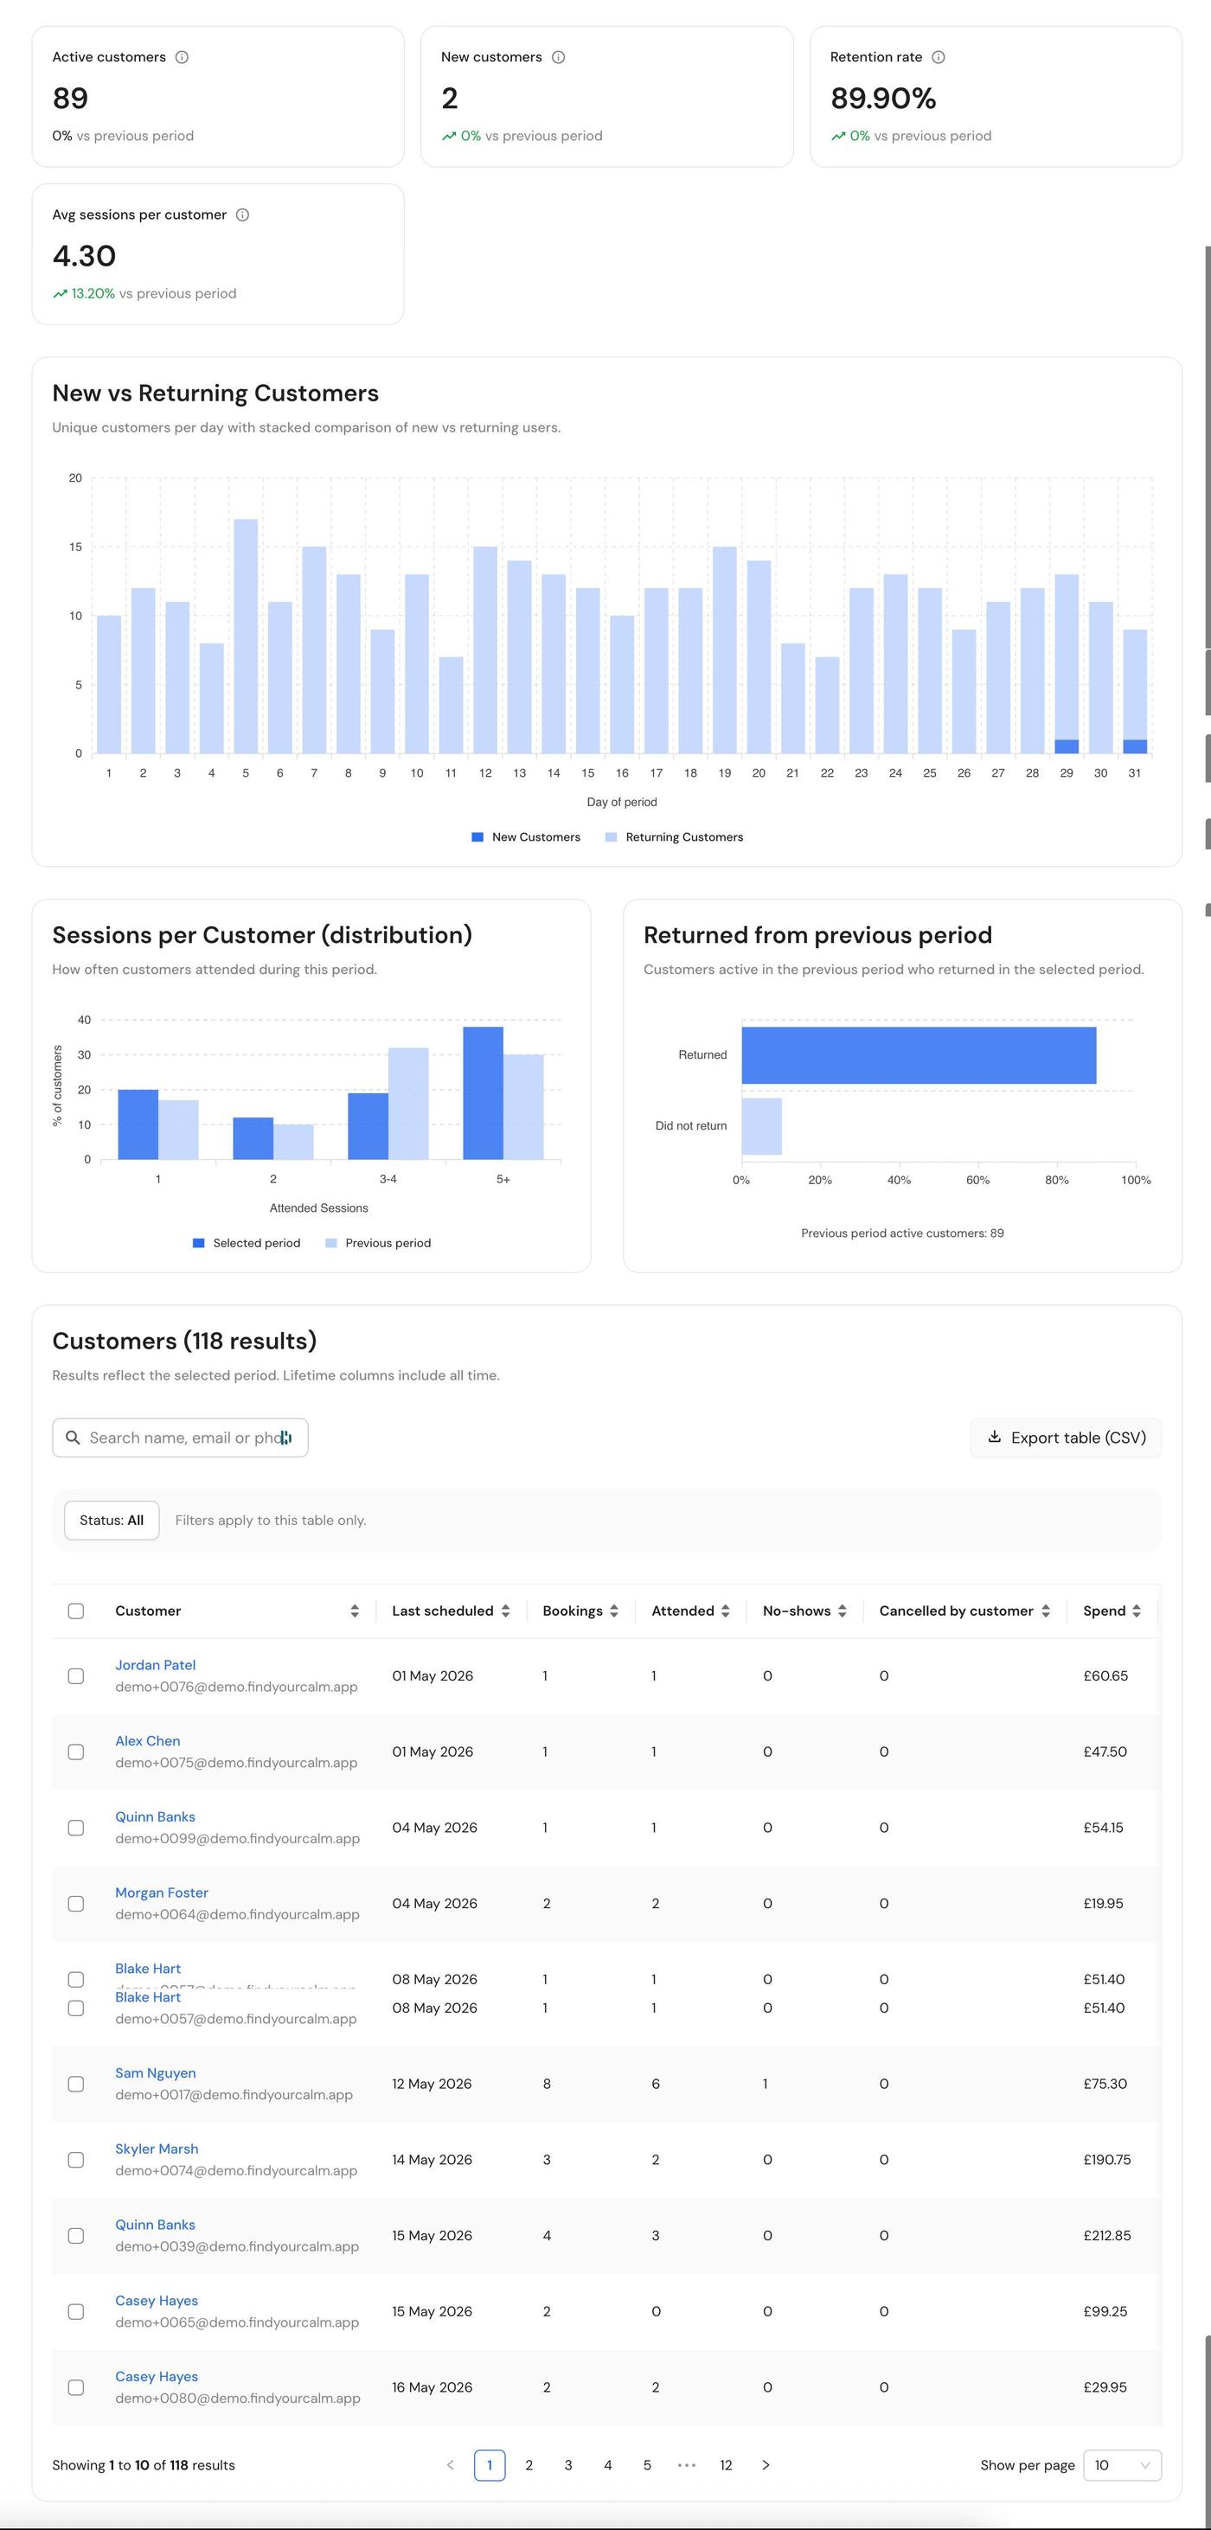
Task: Open Sam Nguyen customer link
Action: 155,2073
